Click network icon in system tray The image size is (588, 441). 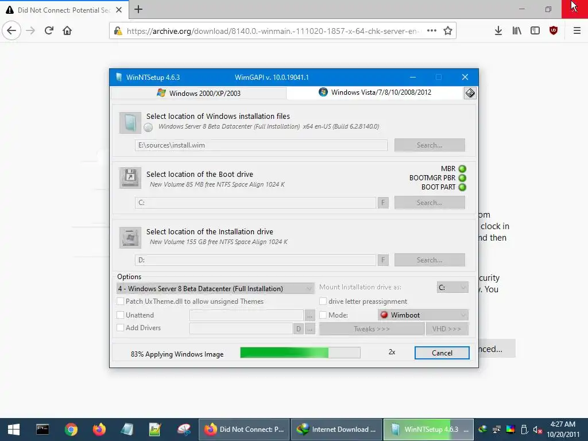(497, 430)
